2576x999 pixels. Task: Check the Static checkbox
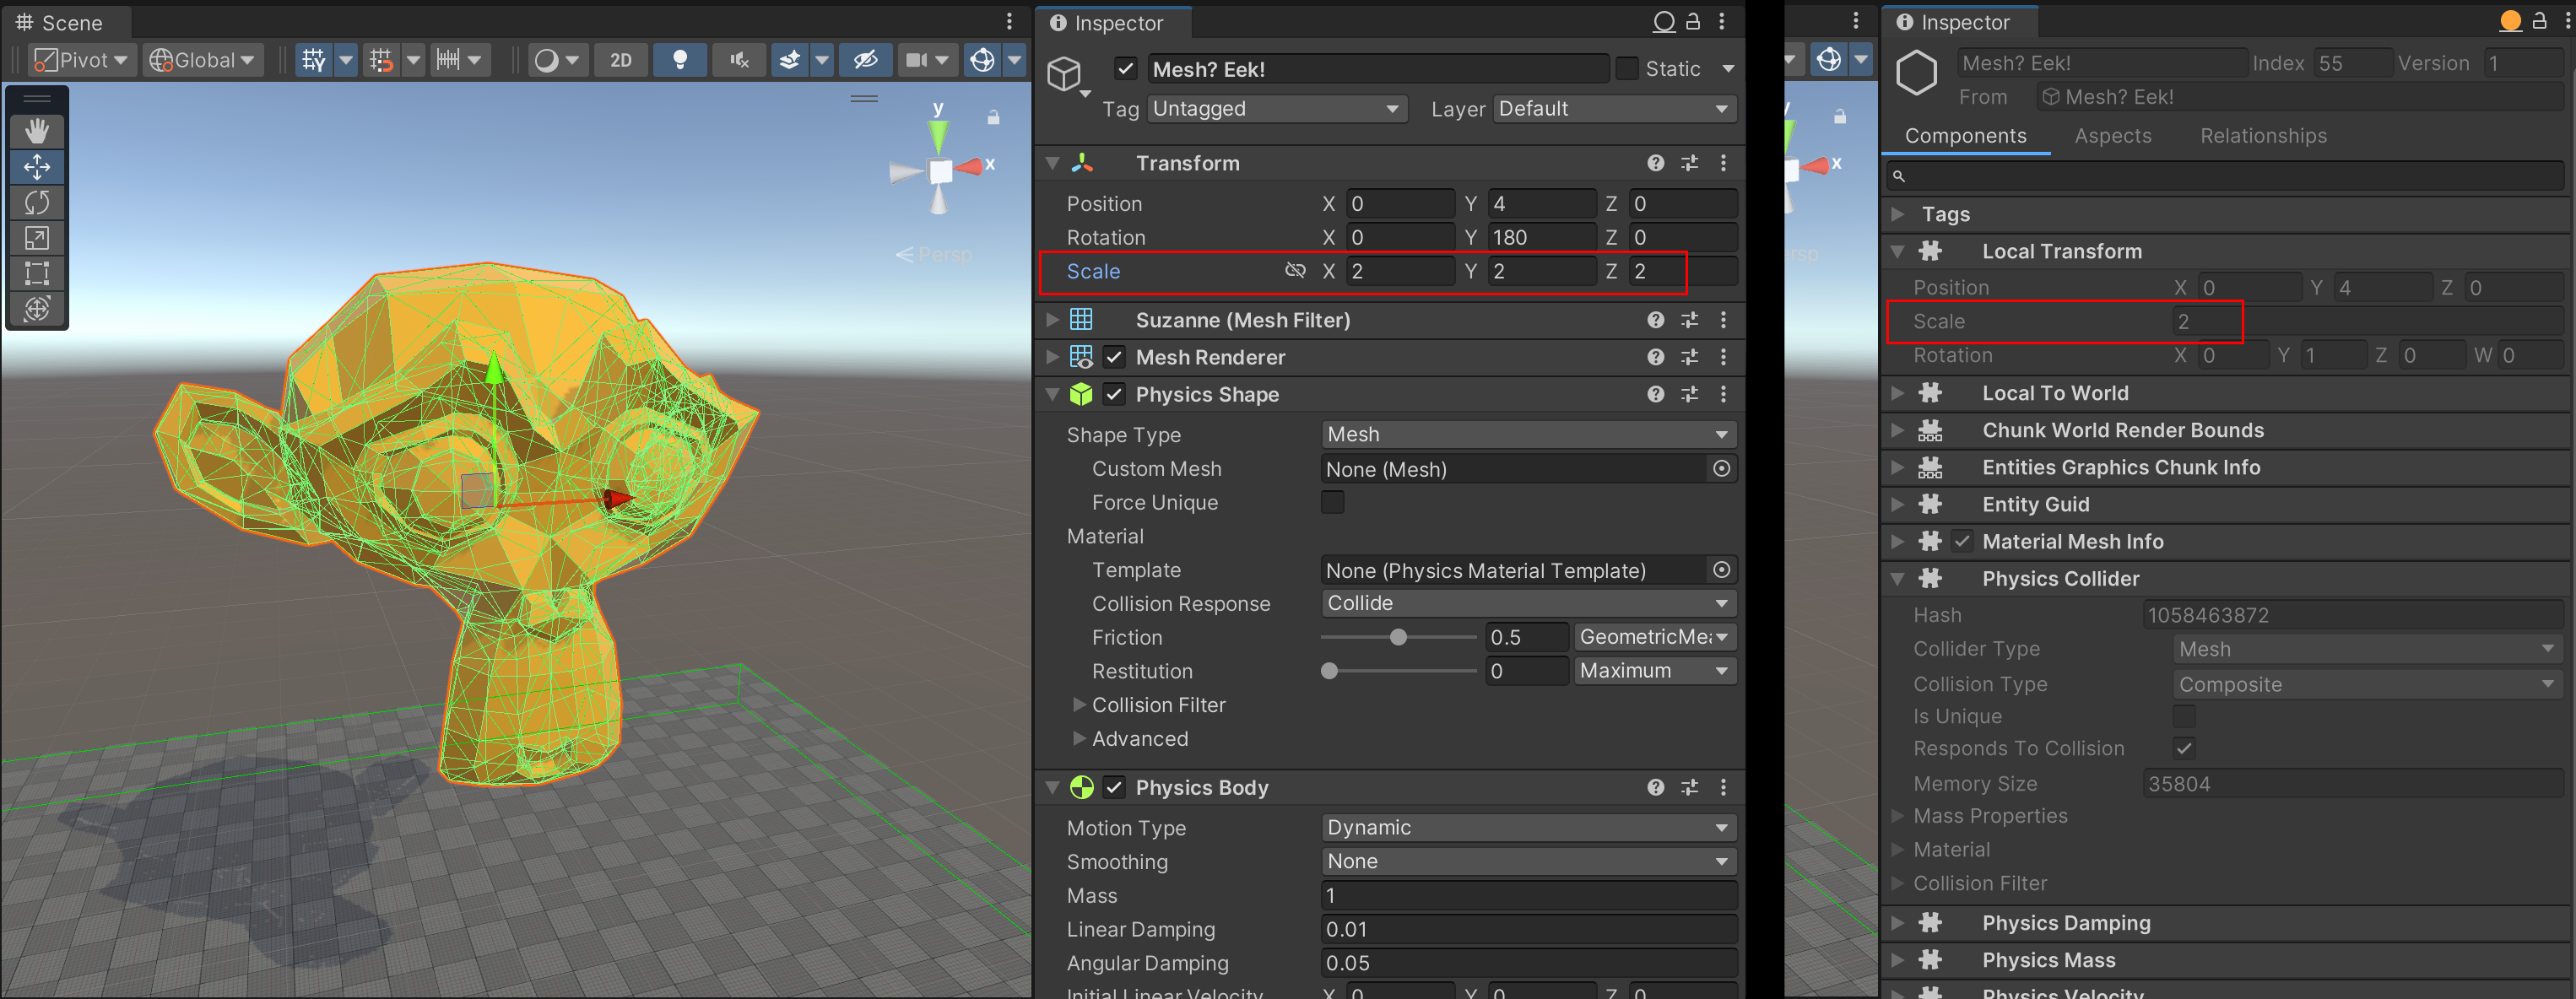tap(1627, 69)
